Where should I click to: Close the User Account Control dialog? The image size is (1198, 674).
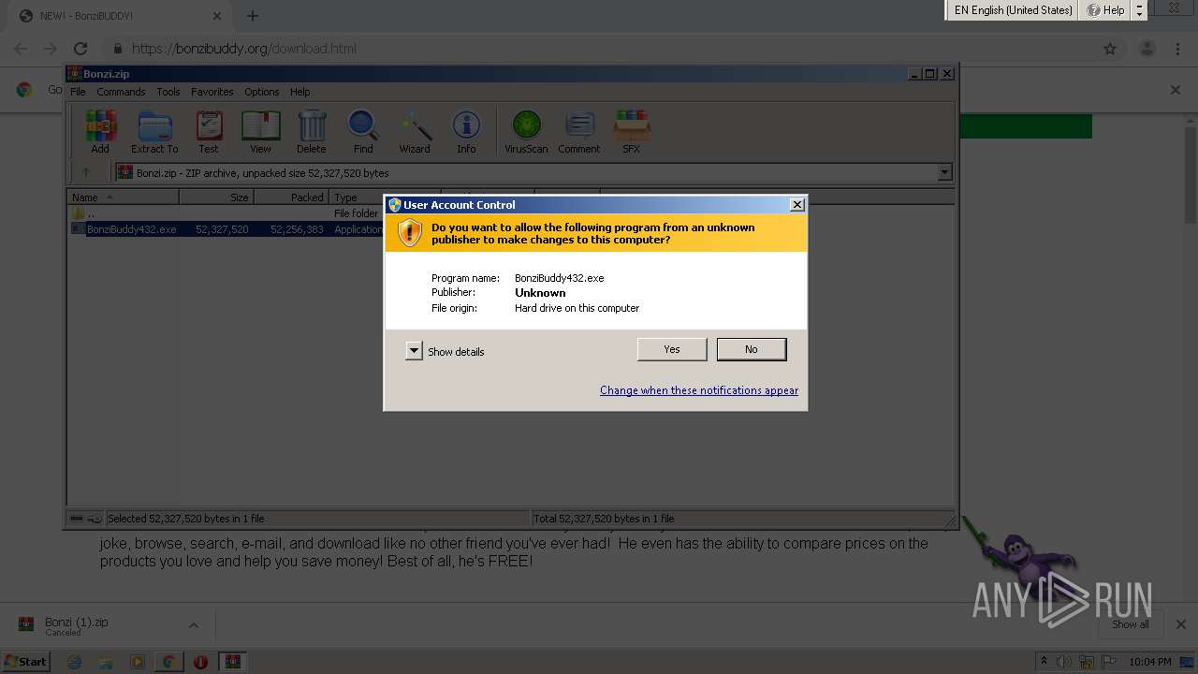(x=797, y=205)
